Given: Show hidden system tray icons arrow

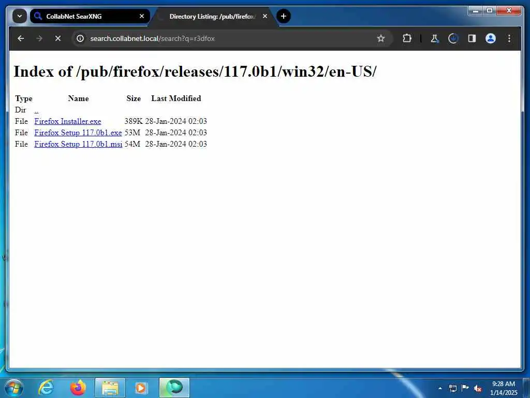Looking at the screenshot, I should click(x=440, y=388).
